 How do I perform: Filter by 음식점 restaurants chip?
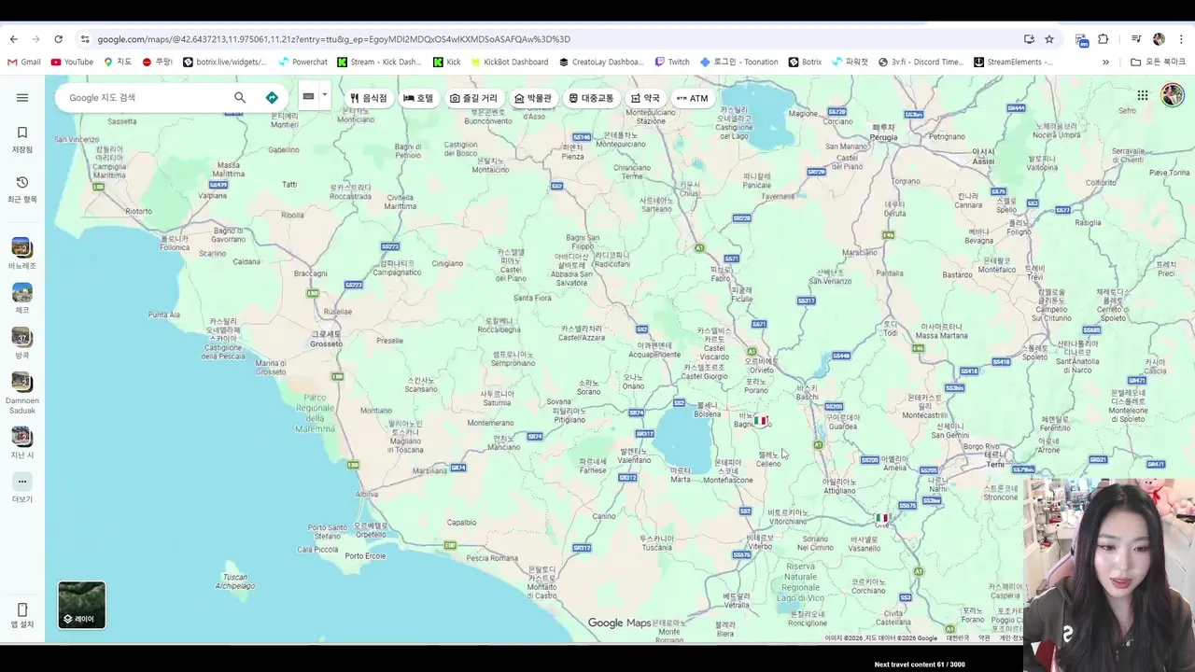[x=369, y=98]
